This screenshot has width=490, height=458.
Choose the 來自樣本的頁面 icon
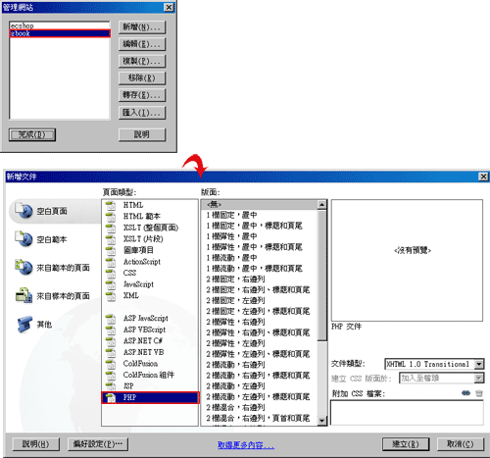click(x=24, y=295)
